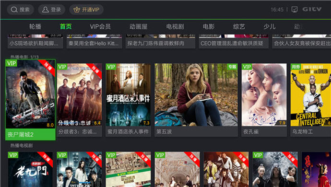Open the 乌龙特工 Central Intelligence poster
This screenshot has height=187, width=331.
coord(311,94)
